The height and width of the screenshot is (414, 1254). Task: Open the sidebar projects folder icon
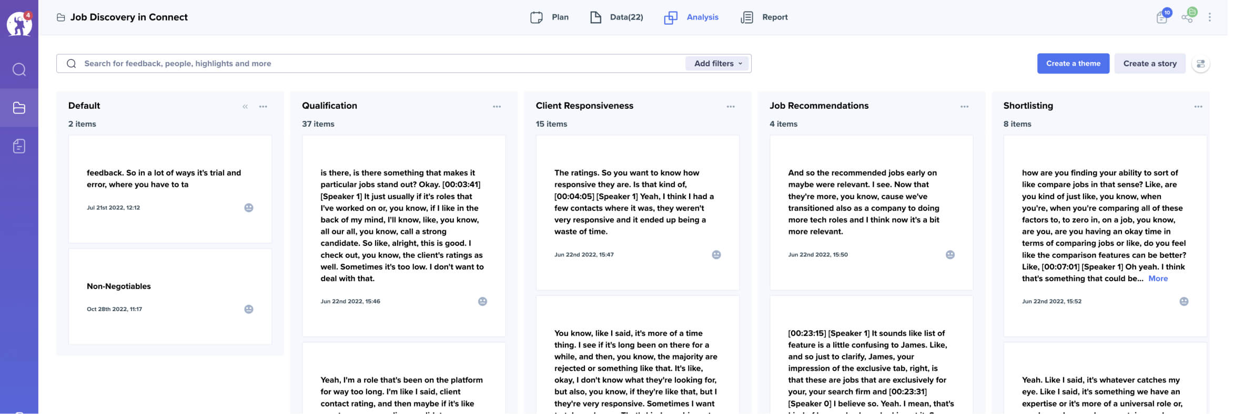click(x=19, y=108)
